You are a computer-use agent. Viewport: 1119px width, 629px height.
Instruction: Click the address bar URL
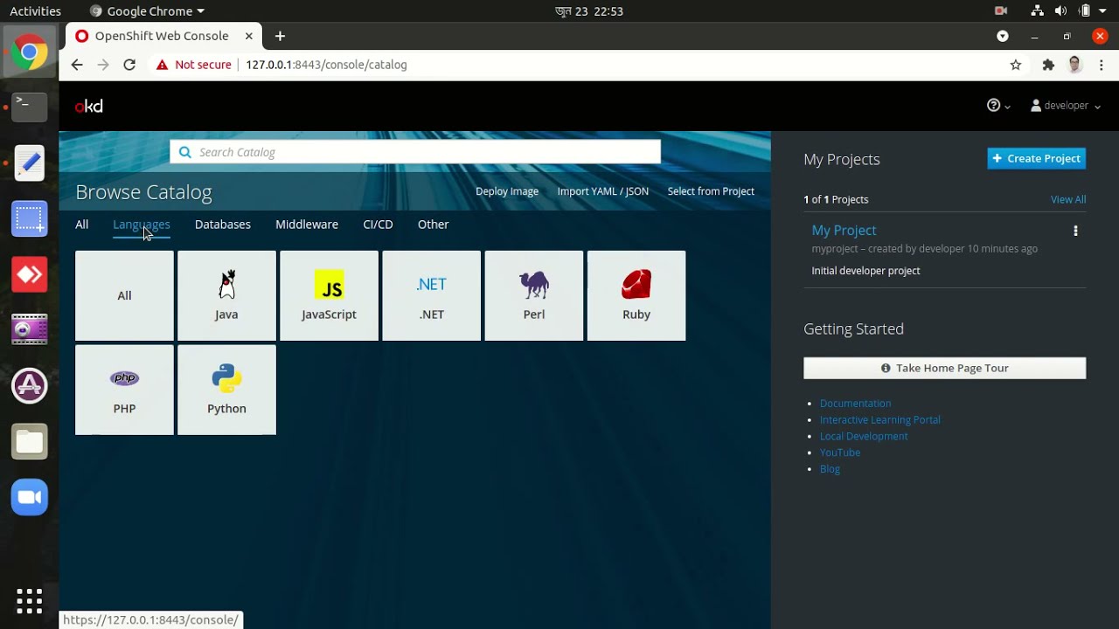click(326, 65)
